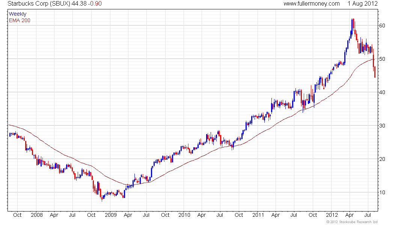413x225 pixels.
Task: Select the EMA 200 legend label
Action: coord(20,21)
